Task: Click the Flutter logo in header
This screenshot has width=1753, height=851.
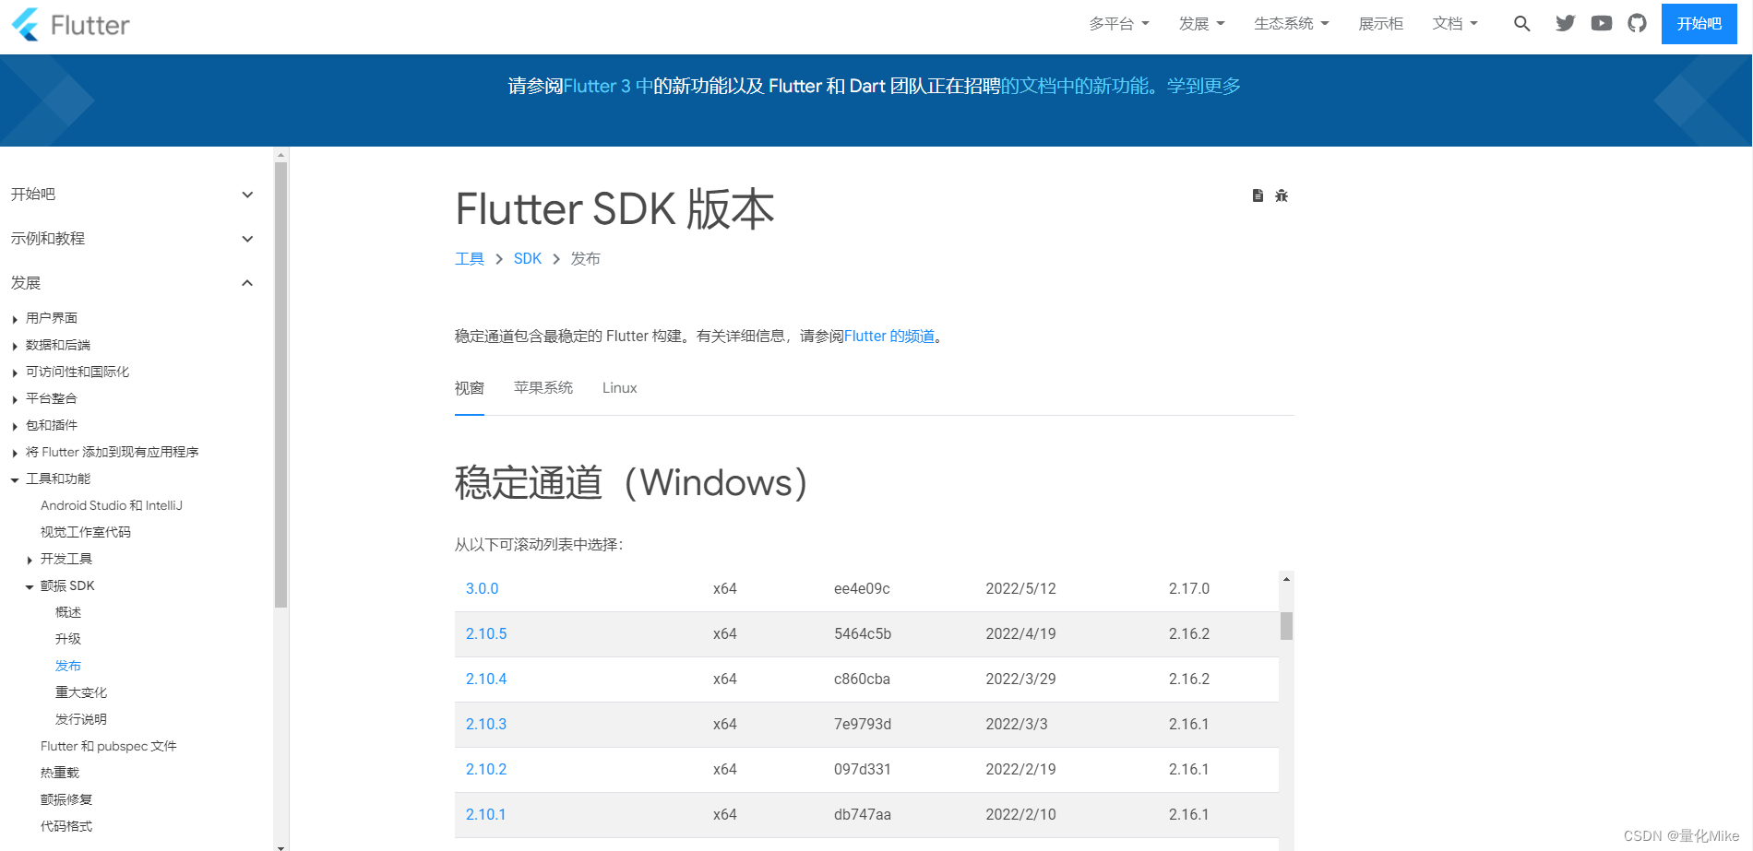Action: [x=71, y=25]
